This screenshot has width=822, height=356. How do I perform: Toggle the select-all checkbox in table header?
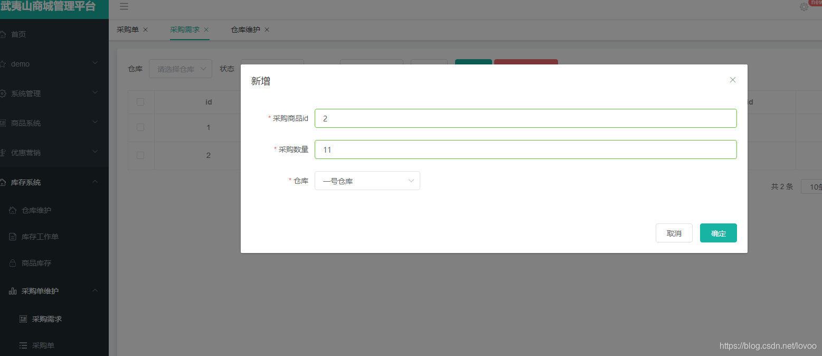point(140,102)
